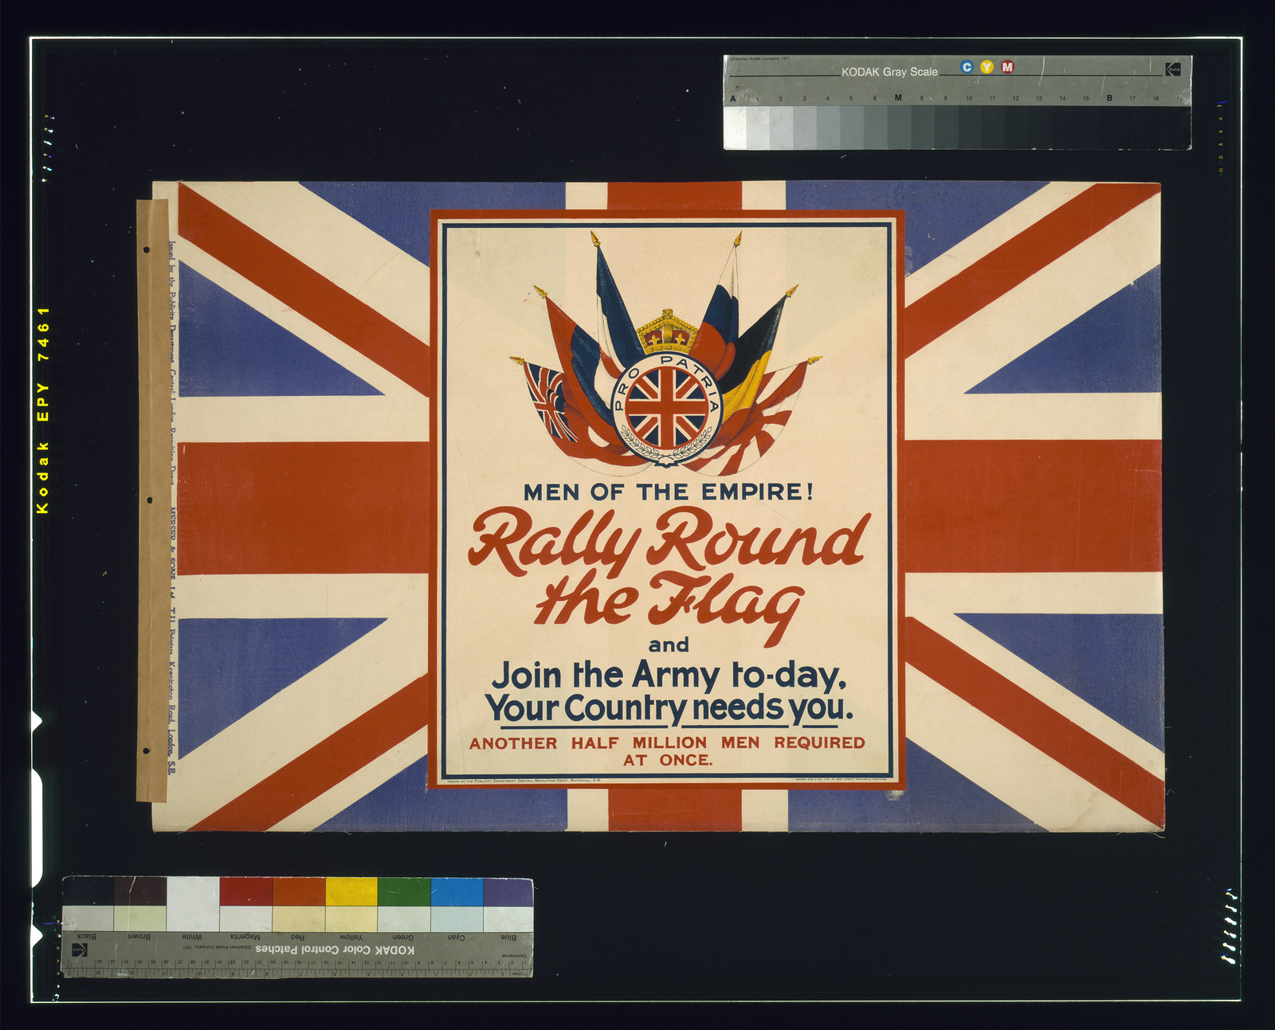Click the yellow Y circle on gray scale card
1275x1030 pixels.
point(987,67)
